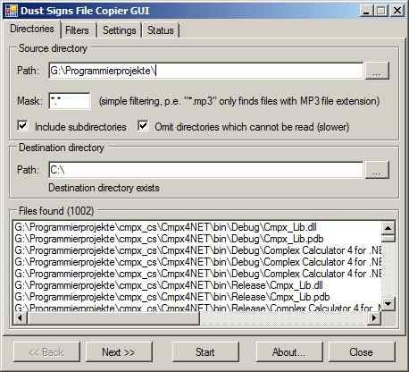Select the Directories tab
This screenshot has width=409, height=372.
point(32,29)
